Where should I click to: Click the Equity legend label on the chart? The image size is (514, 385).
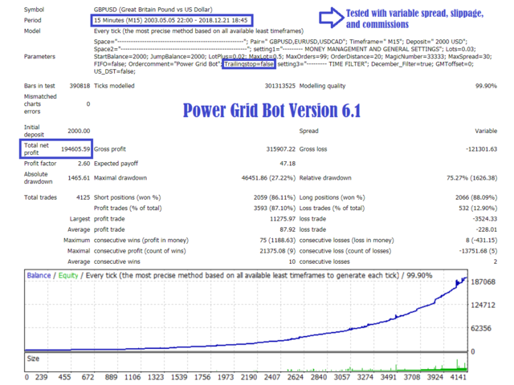pyautogui.click(x=68, y=275)
